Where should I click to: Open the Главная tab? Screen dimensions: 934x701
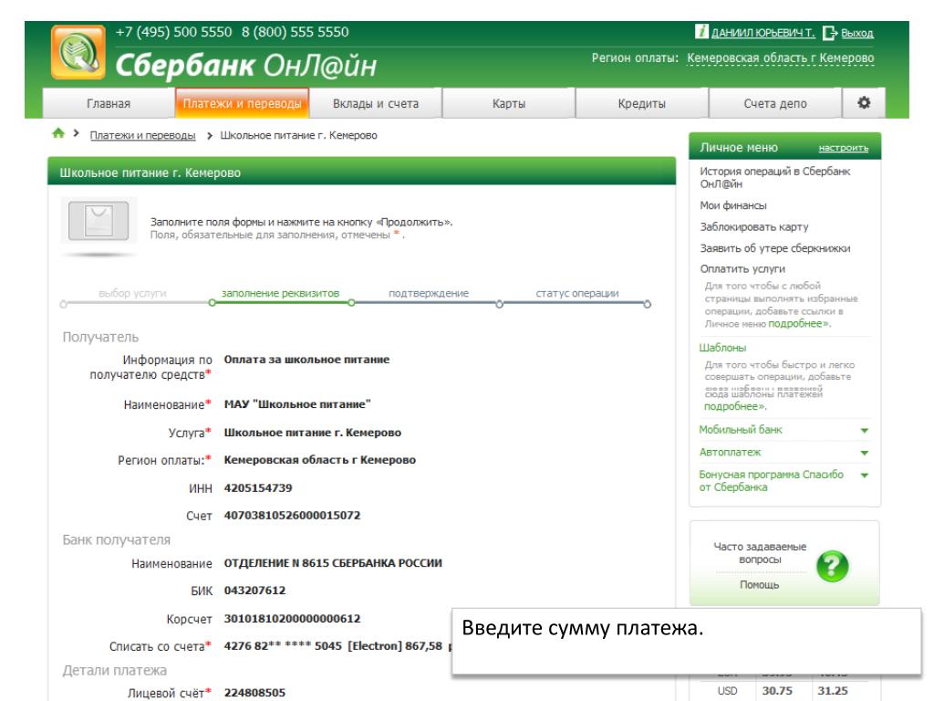[x=109, y=104]
